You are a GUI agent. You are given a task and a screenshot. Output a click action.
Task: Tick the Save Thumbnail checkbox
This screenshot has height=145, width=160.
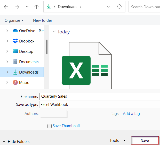pos(50,126)
